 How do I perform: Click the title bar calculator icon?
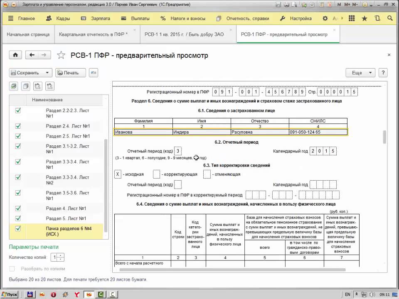(322, 5)
